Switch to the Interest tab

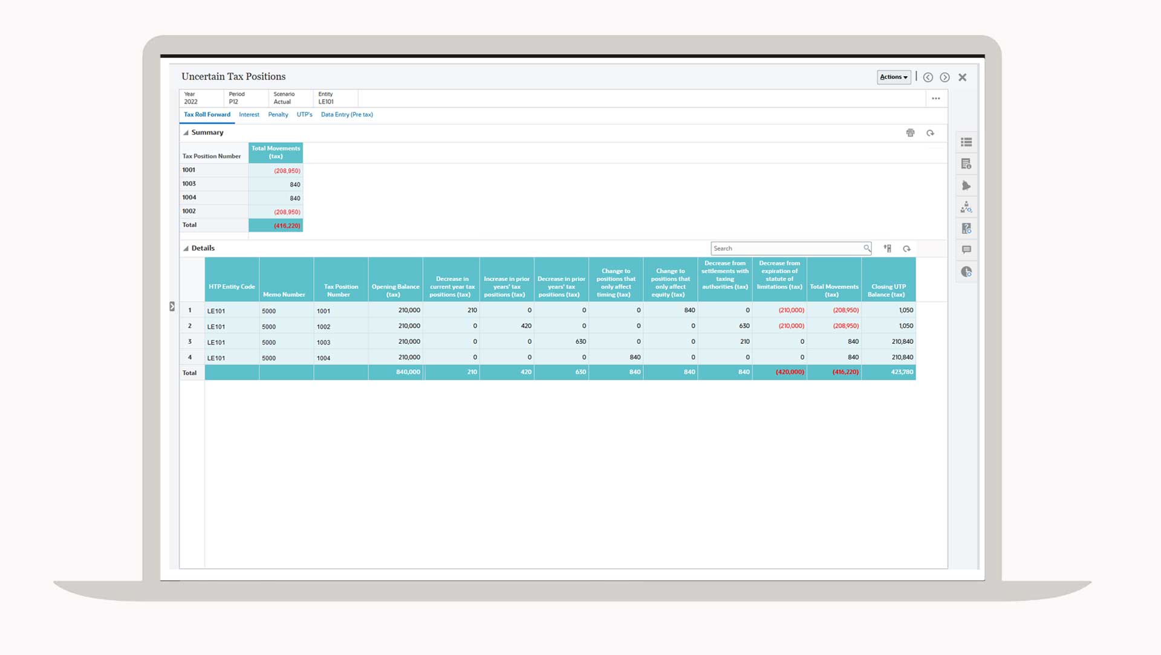click(x=249, y=114)
